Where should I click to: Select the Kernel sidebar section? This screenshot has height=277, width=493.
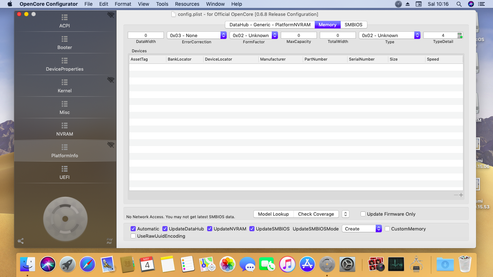(x=65, y=86)
